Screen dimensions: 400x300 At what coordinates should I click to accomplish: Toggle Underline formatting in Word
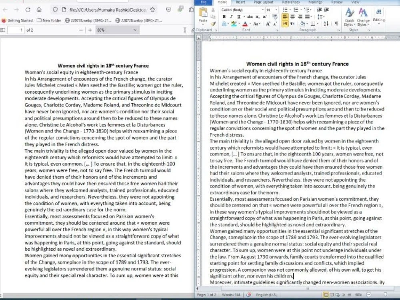click(x=239, y=16)
